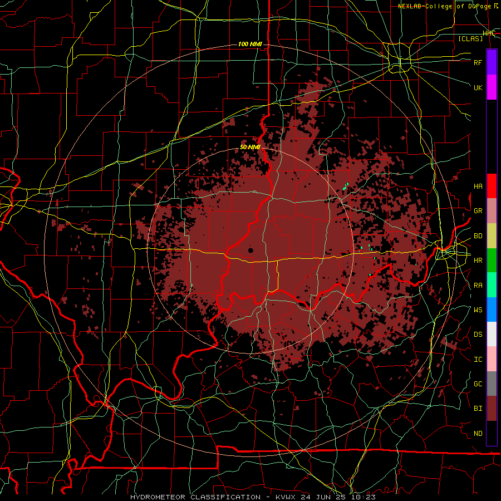Click the brown BI legend swatch
The image size is (501, 501).
coord(492,409)
